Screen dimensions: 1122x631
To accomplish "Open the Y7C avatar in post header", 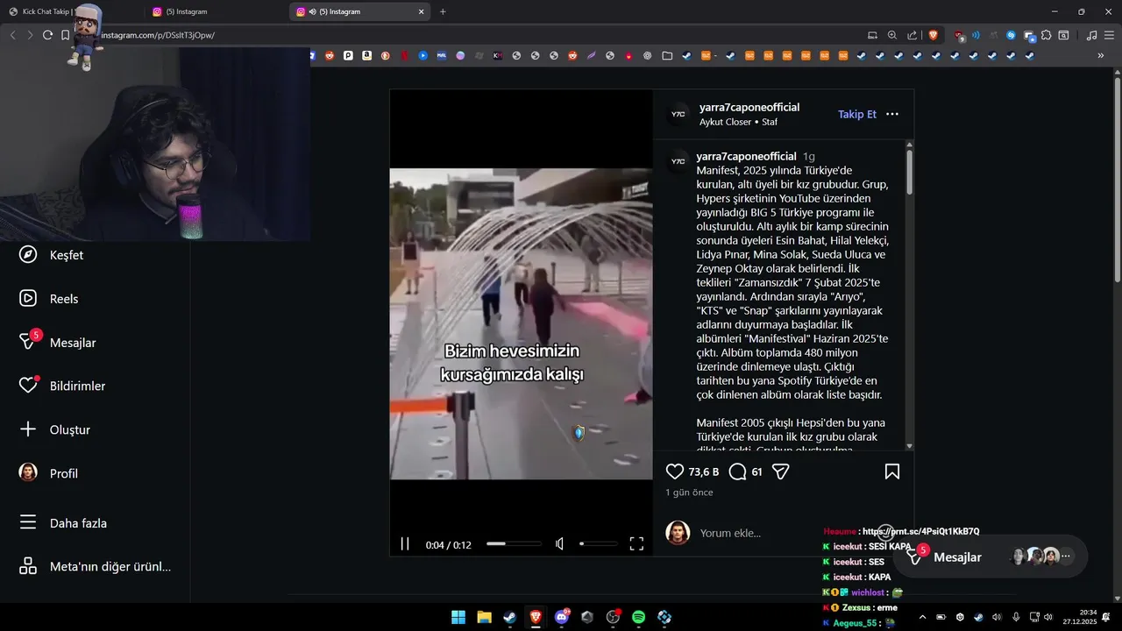I will (678, 114).
